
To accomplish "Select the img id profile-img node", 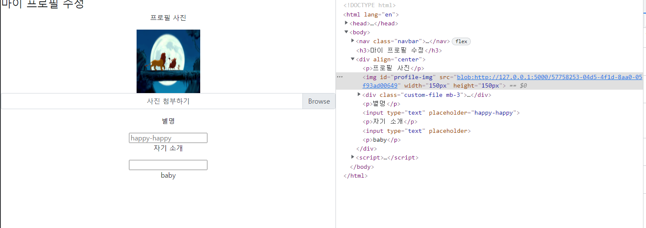I will click(x=490, y=81).
